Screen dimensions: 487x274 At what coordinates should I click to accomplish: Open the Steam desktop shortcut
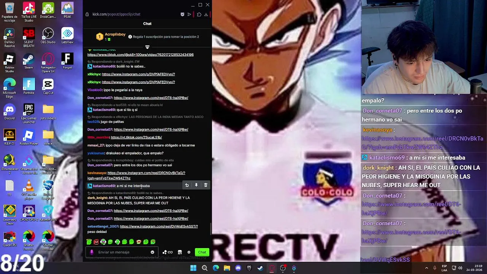(29, 61)
